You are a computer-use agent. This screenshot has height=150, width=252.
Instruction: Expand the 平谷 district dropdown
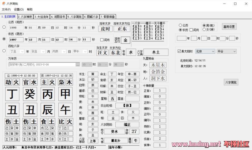(x=227, y=51)
